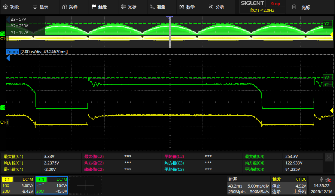Image resolution: width=335 pixels, height=196 pixels.
Task: Click the SIGLENT logo
Action: (252, 3)
